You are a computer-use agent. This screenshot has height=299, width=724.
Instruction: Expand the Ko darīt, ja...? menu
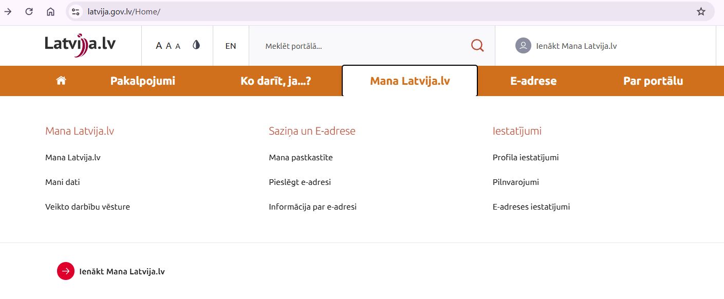(275, 81)
